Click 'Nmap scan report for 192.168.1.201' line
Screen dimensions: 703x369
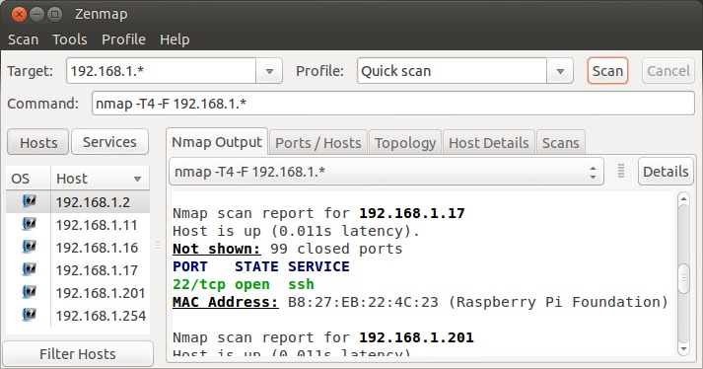(322, 337)
